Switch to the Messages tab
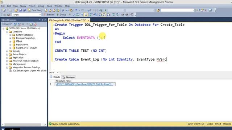 tap(69, 77)
